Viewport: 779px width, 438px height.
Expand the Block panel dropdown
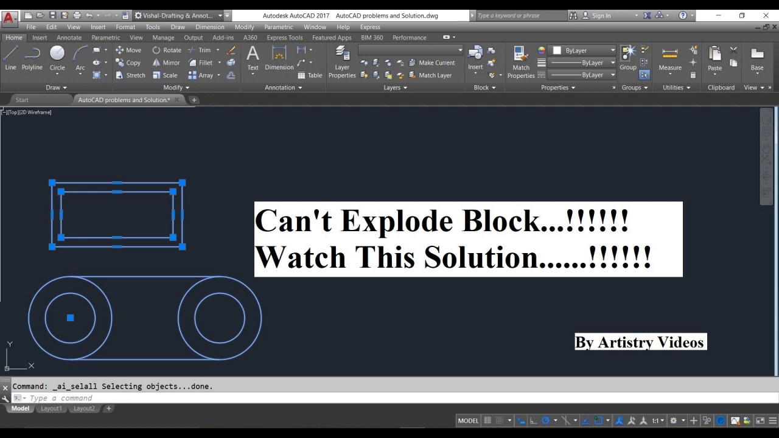coord(484,88)
